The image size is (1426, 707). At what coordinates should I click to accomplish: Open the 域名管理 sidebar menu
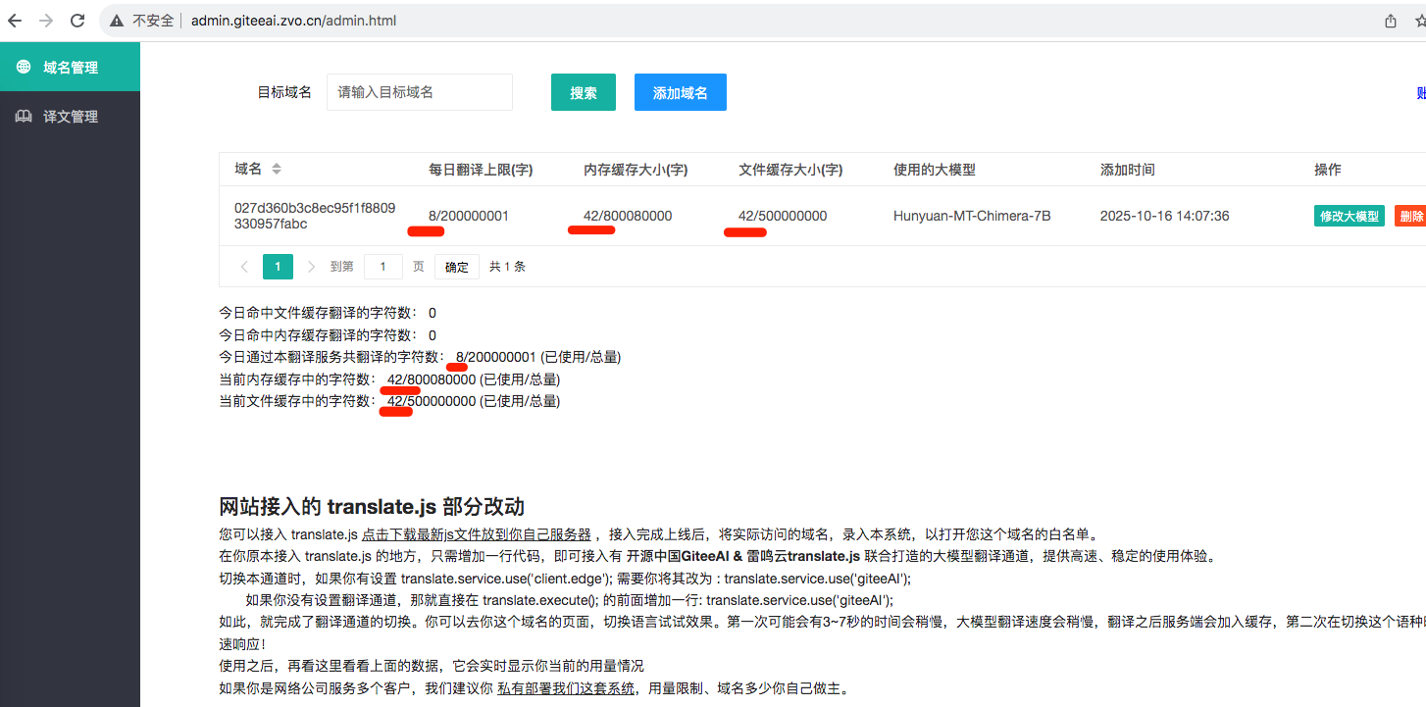tap(70, 68)
